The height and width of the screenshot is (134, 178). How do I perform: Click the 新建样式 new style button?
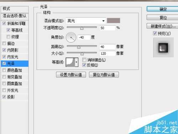(x=162, y=26)
